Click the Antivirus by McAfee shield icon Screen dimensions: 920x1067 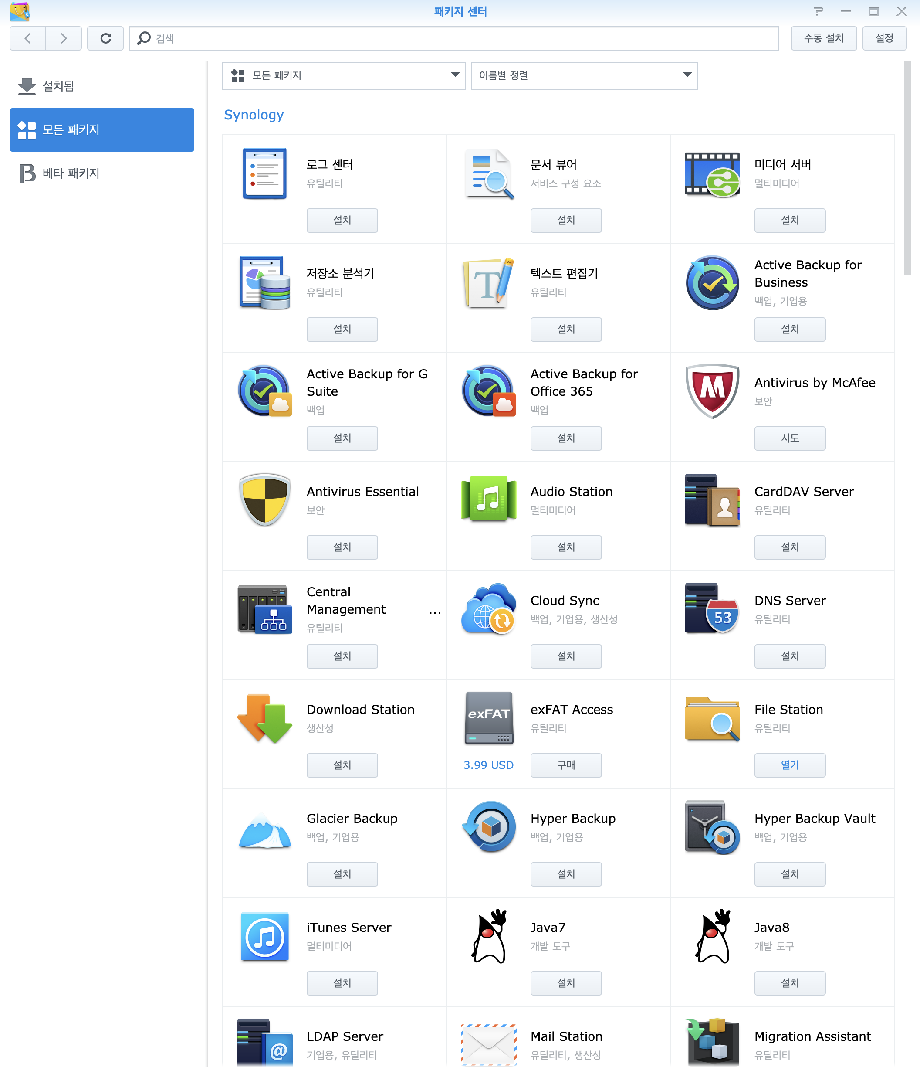click(712, 391)
